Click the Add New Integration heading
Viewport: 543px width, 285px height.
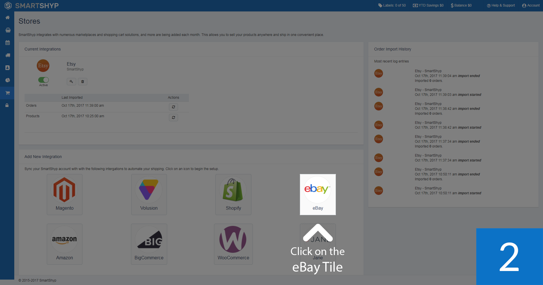click(x=43, y=157)
